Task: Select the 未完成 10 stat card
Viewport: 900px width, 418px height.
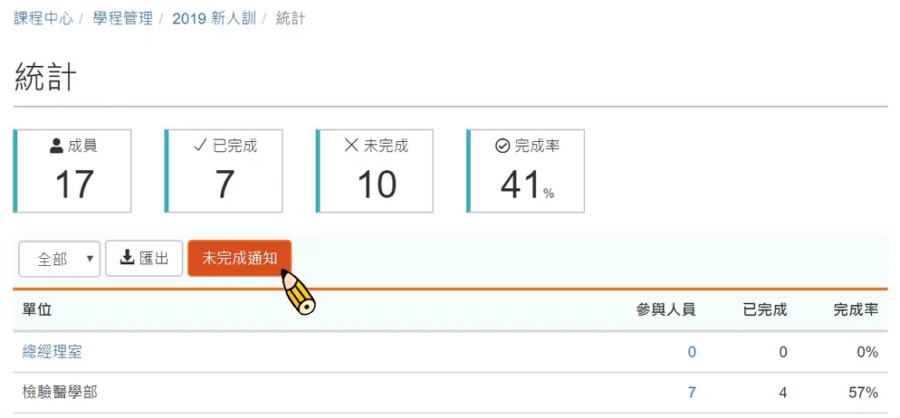Action: coord(376,171)
